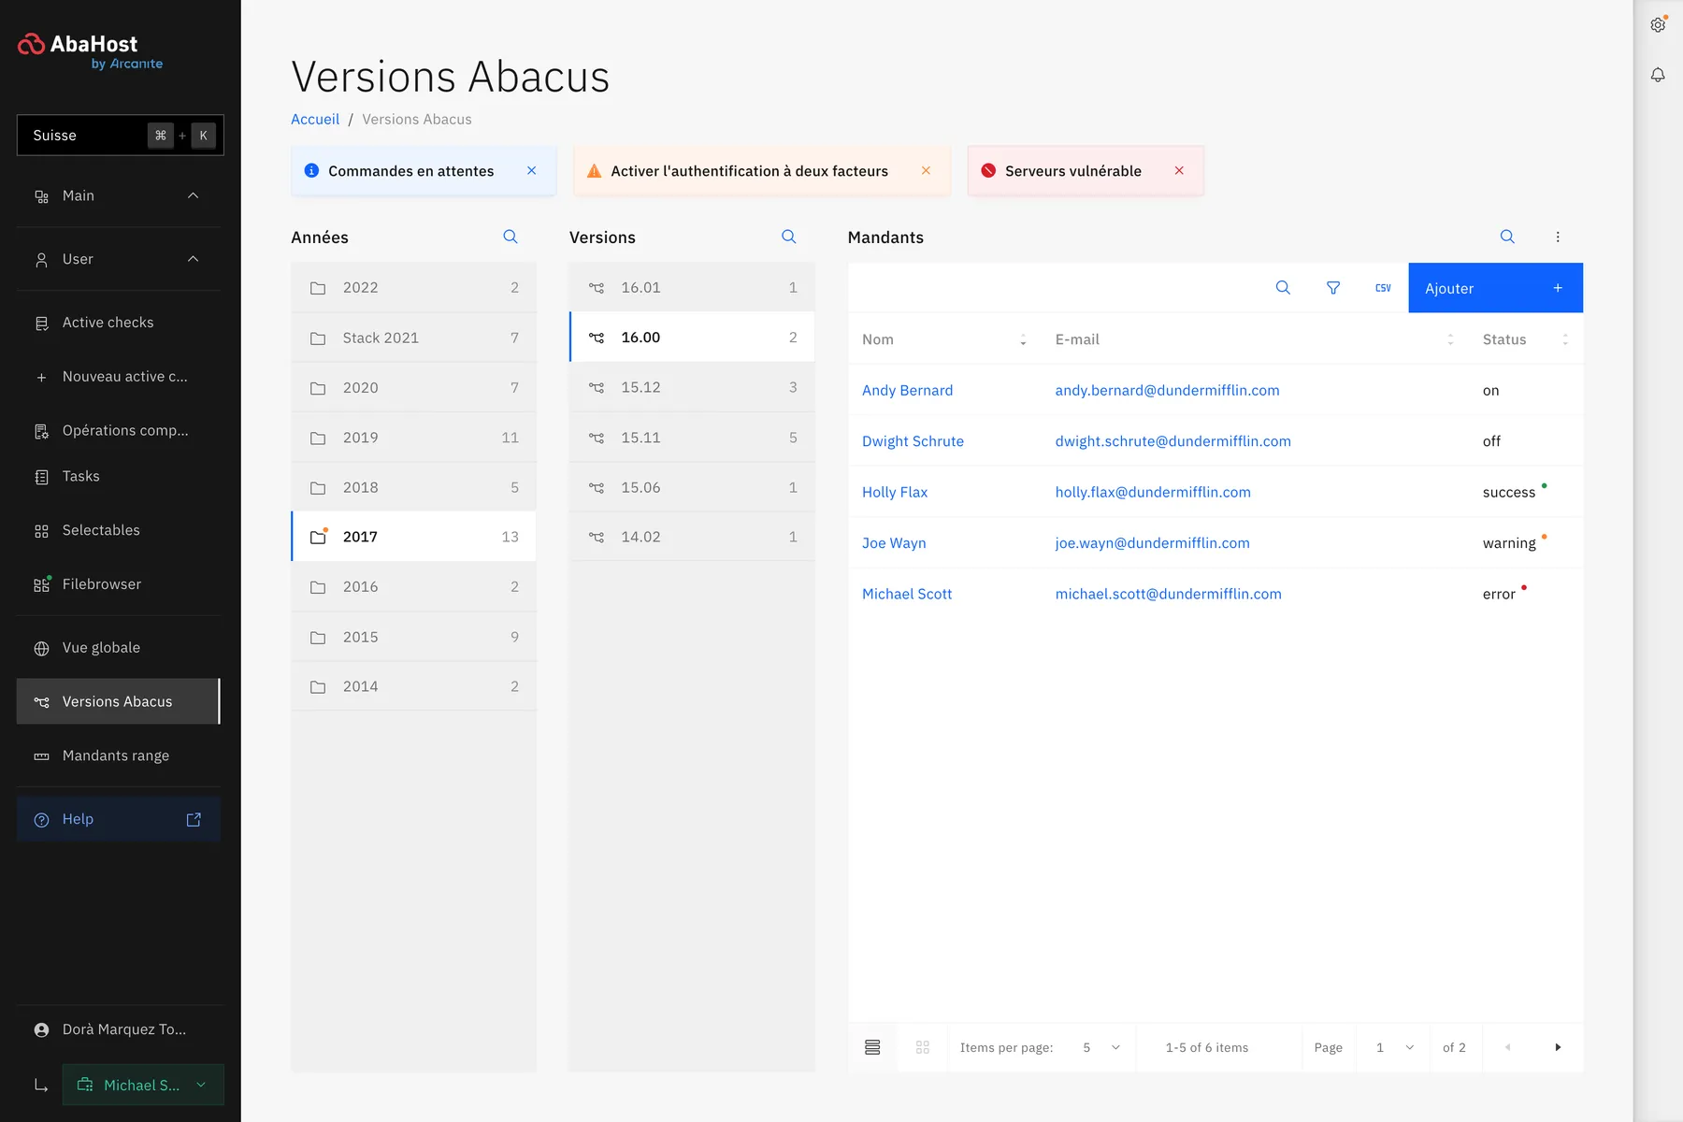Viewport: 1683px width, 1122px height.
Task: Open Mandants three-dot options menu
Action: point(1558,237)
